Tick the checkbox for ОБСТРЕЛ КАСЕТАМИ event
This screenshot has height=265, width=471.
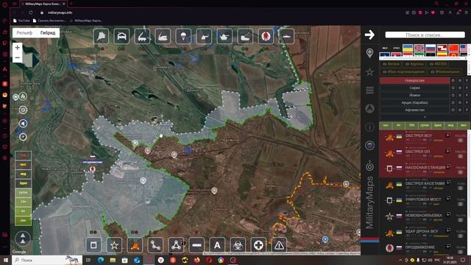click(460, 188)
